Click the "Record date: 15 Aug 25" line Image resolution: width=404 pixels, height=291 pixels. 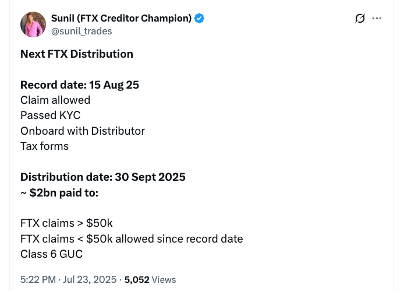[x=80, y=85]
